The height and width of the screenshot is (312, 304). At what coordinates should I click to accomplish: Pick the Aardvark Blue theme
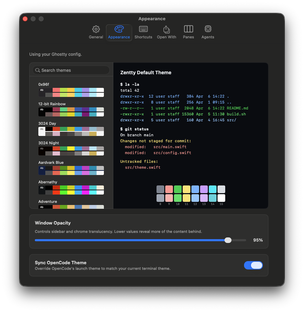(x=71, y=168)
